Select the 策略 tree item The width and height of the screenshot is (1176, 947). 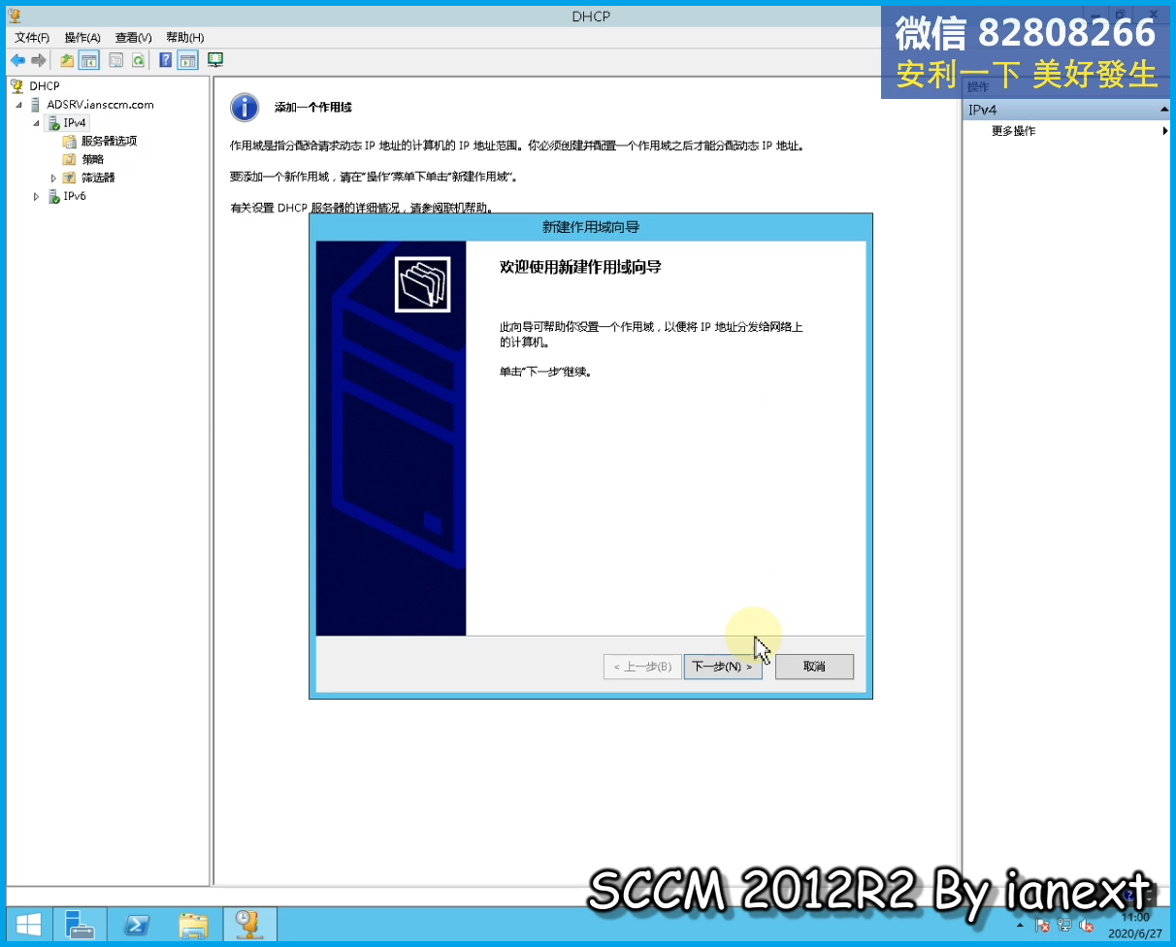click(x=92, y=159)
